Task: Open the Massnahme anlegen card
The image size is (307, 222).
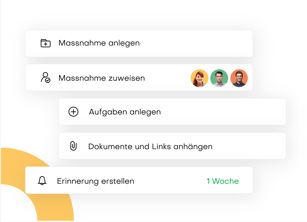Action: tap(139, 43)
